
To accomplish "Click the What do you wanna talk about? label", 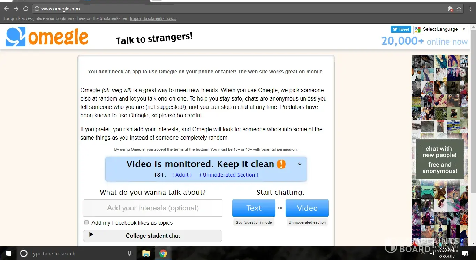I will point(153,192).
